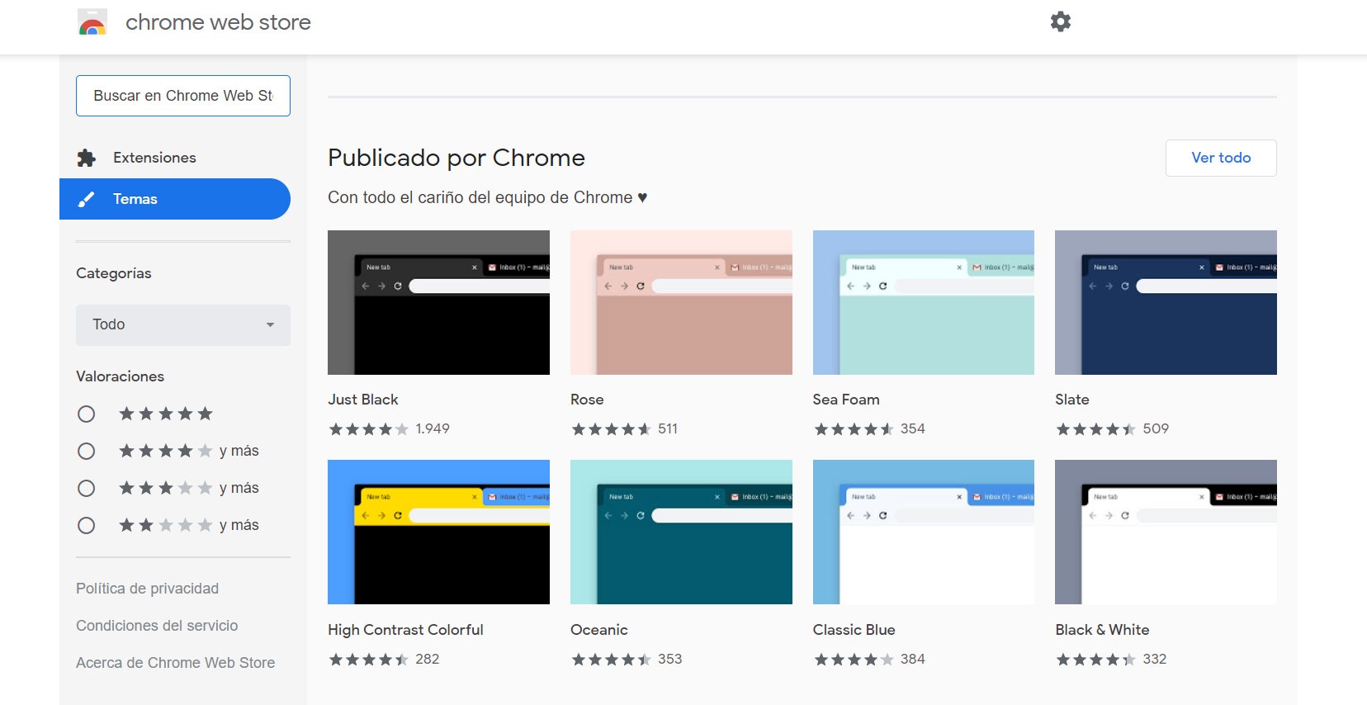The image size is (1367, 705).
Task: Click the 282 rating count for High Contrast Colorful
Action: click(428, 660)
